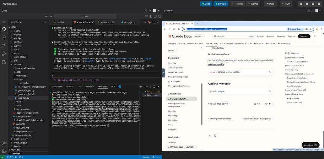Select the four-pane grid layout
324x159 pixels.
[301, 4]
